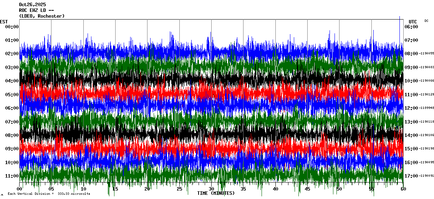The height and width of the screenshot is (199, 434).
Task: Pick the UTC time label "15:00"
Action: [x=411, y=149]
